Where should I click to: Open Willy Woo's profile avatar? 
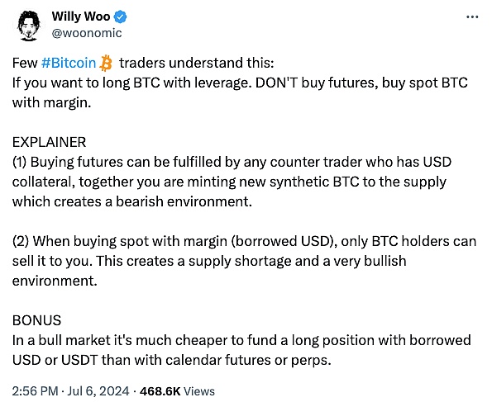click(x=29, y=26)
